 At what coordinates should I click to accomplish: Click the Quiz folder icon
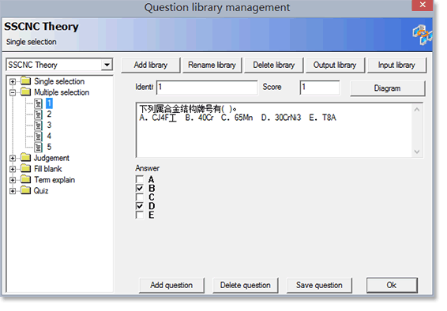click(x=25, y=191)
